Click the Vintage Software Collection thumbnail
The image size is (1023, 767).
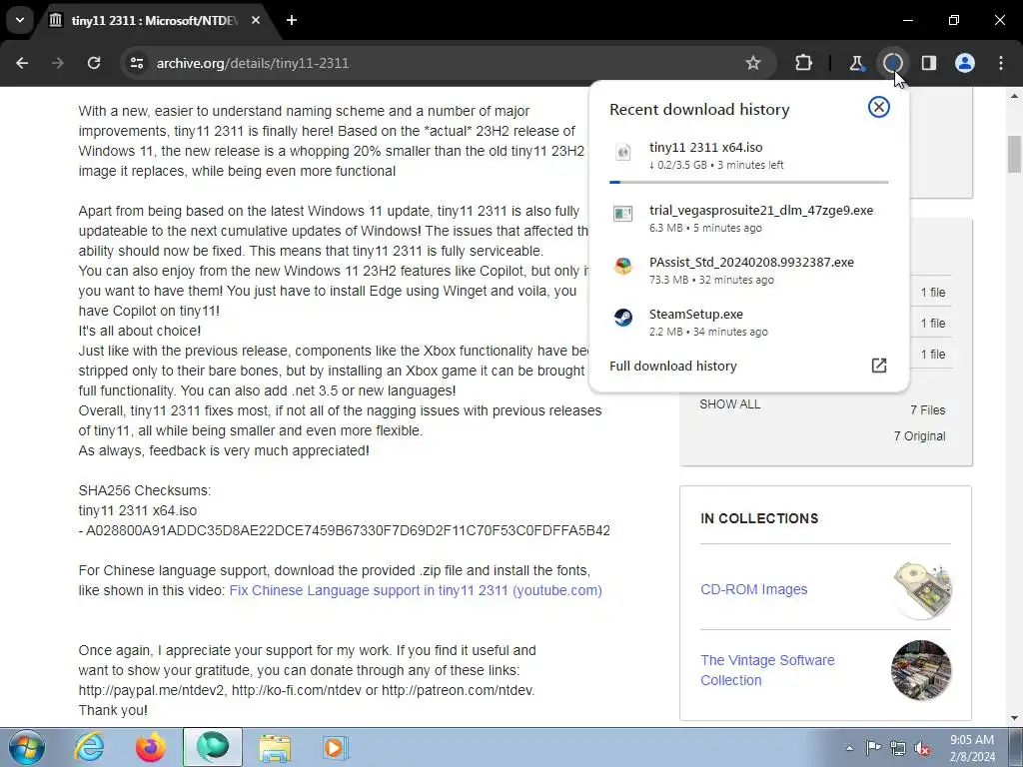click(x=921, y=670)
